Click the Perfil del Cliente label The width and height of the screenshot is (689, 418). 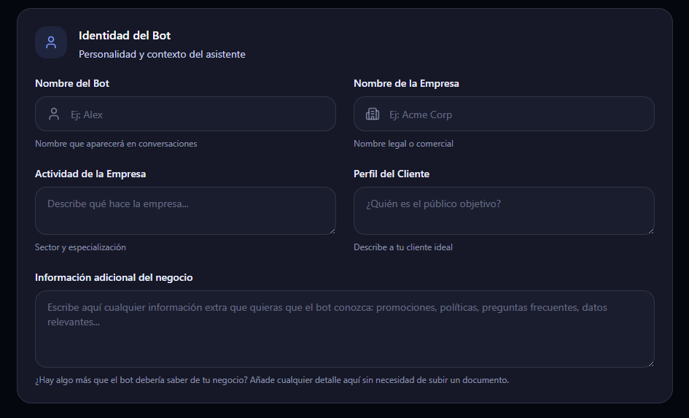click(x=392, y=174)
